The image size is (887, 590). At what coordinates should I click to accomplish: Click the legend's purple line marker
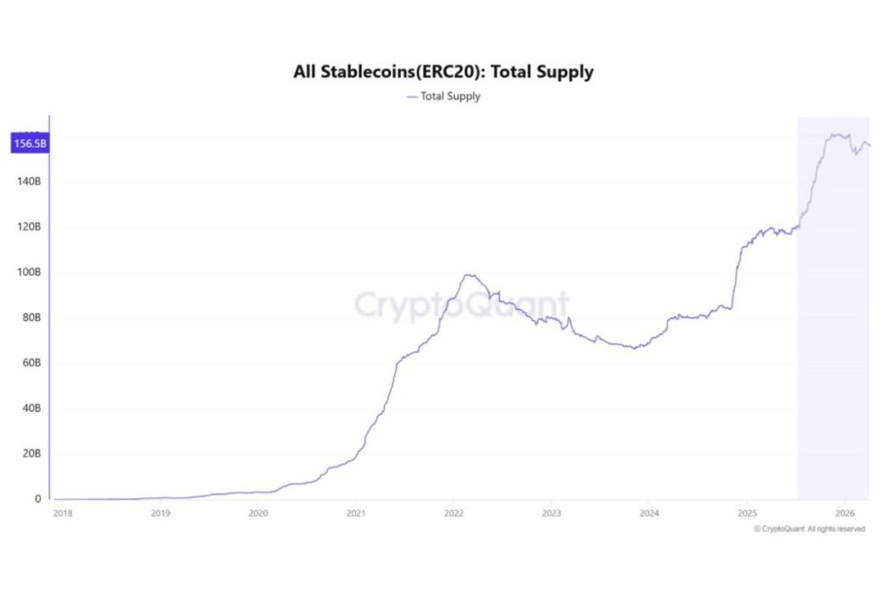[411, 96]
